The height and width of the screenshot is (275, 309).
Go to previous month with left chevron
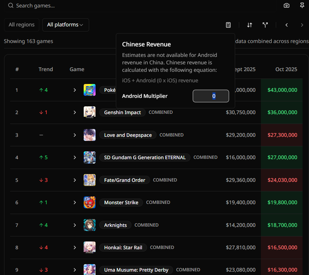point(287,25)
